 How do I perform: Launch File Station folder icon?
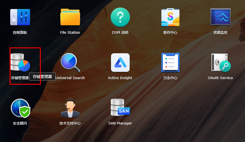pos(70,17)
